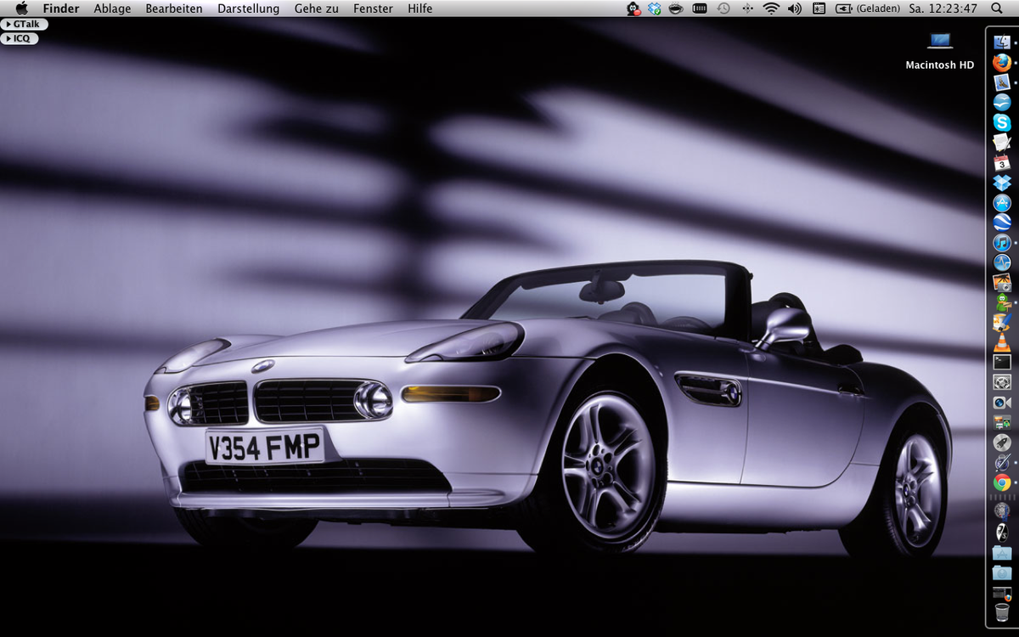
Task: Open the Applications folder stack in Dock
Action: (1002, 553)
